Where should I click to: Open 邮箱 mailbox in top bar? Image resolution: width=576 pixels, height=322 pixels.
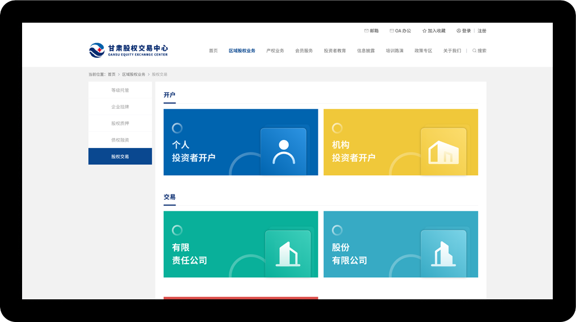[x=372, y=31]
